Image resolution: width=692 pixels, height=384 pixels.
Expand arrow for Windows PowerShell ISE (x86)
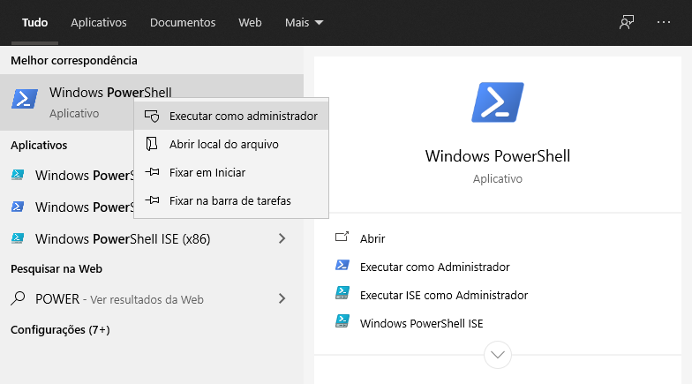282,238
